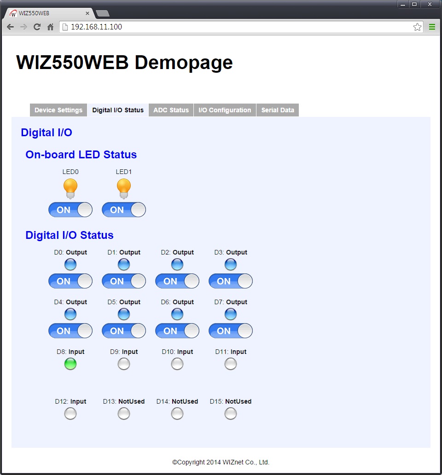Click the LED1 light bulb icon
Viewport: 442px width, 475px height.
123,188
